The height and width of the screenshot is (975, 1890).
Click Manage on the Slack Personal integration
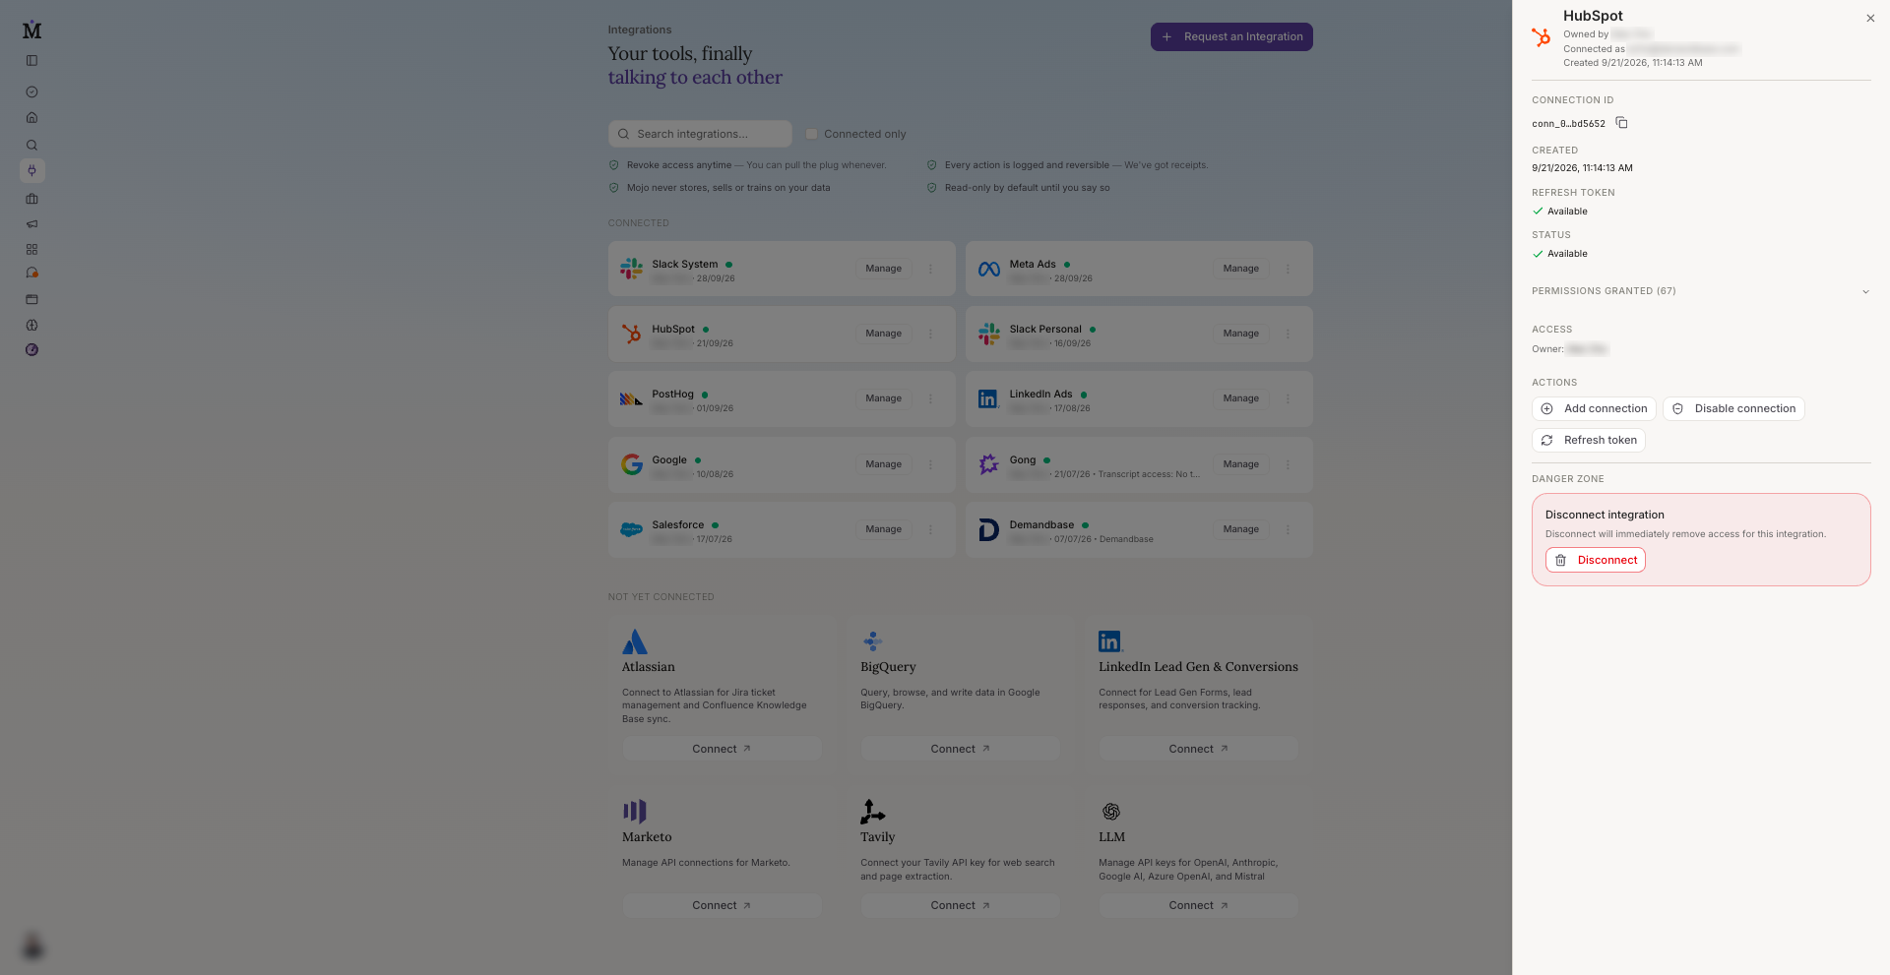click(1240, 334)
